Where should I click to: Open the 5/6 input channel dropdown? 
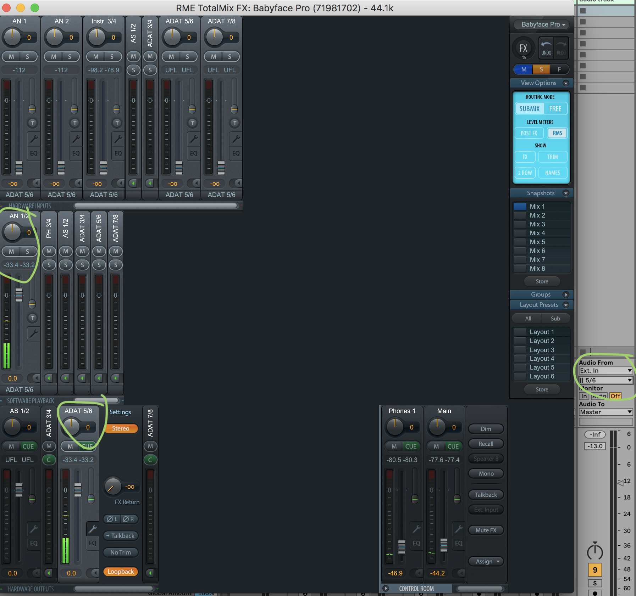(x=606, y=380)
